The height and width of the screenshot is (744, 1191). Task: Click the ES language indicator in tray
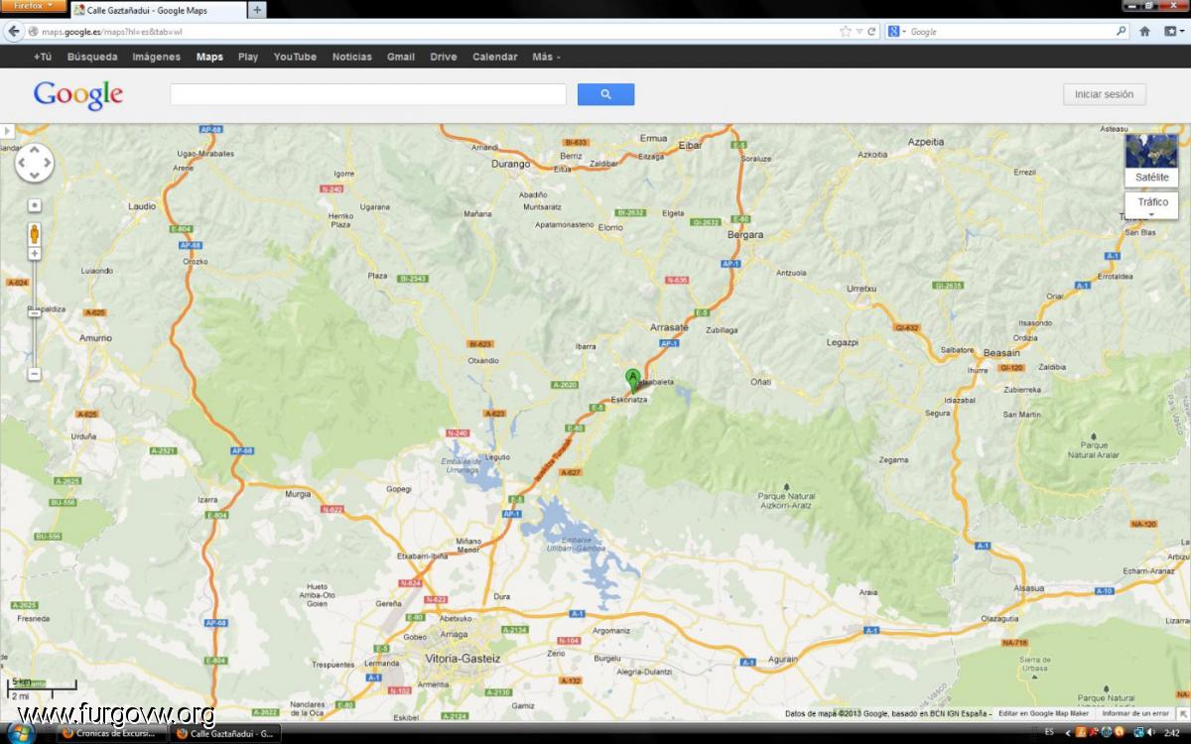point(1049,733)
